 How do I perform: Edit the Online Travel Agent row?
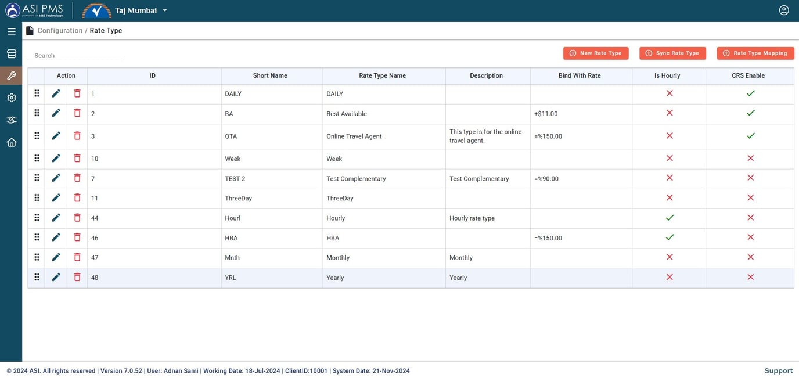point(56,136)
